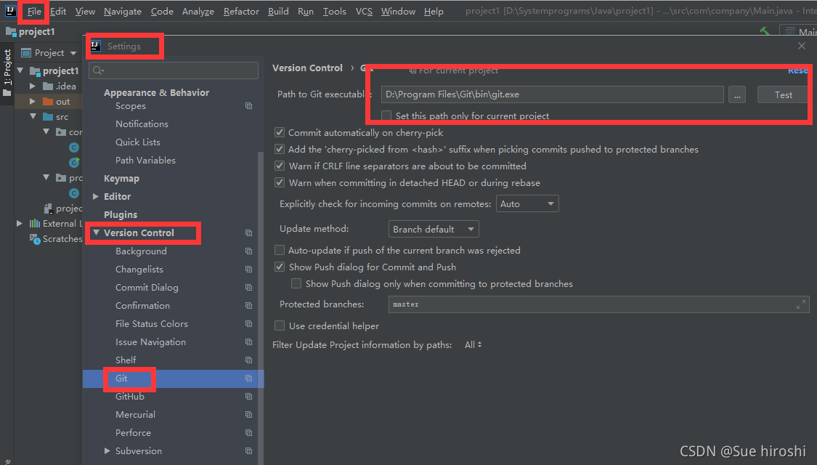
Task: Click expand icon in Protected branches field
Action: coord(801,304)
